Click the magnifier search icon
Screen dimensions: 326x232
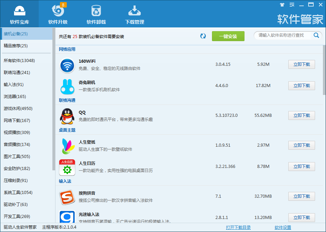point(316,35)
